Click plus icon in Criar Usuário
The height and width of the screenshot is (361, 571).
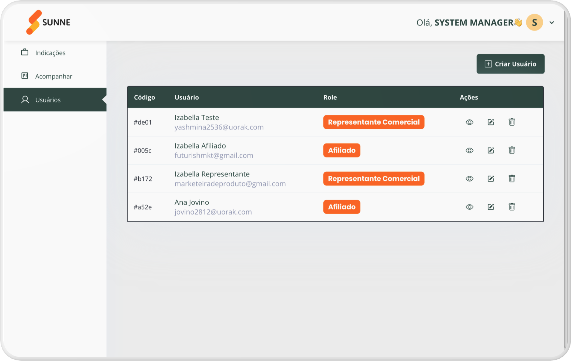tap(488, 64)
